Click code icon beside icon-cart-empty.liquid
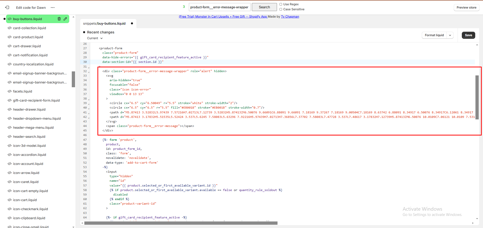483x228 pixels. coord(10,191)
